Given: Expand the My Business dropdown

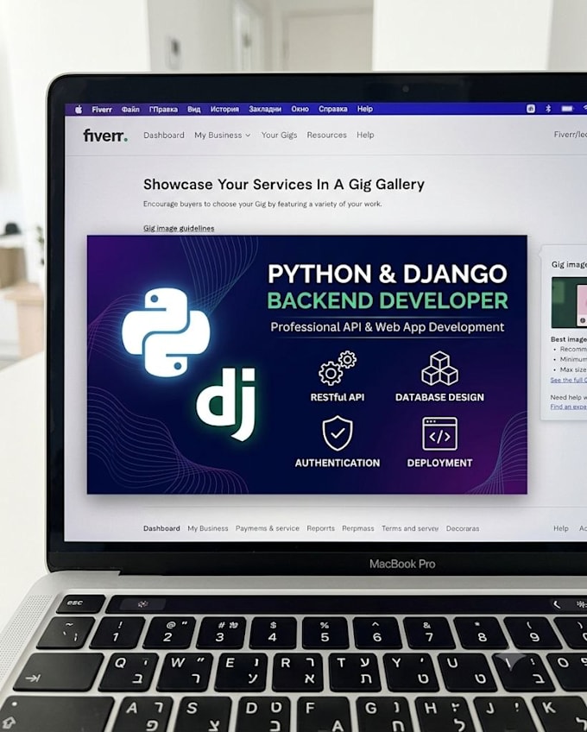Looking at the screenshot, I should tap(223, 135).
